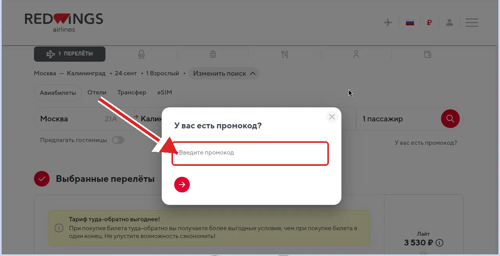
Task: Collapse the Изменить поиск expander
Action: 223,73
